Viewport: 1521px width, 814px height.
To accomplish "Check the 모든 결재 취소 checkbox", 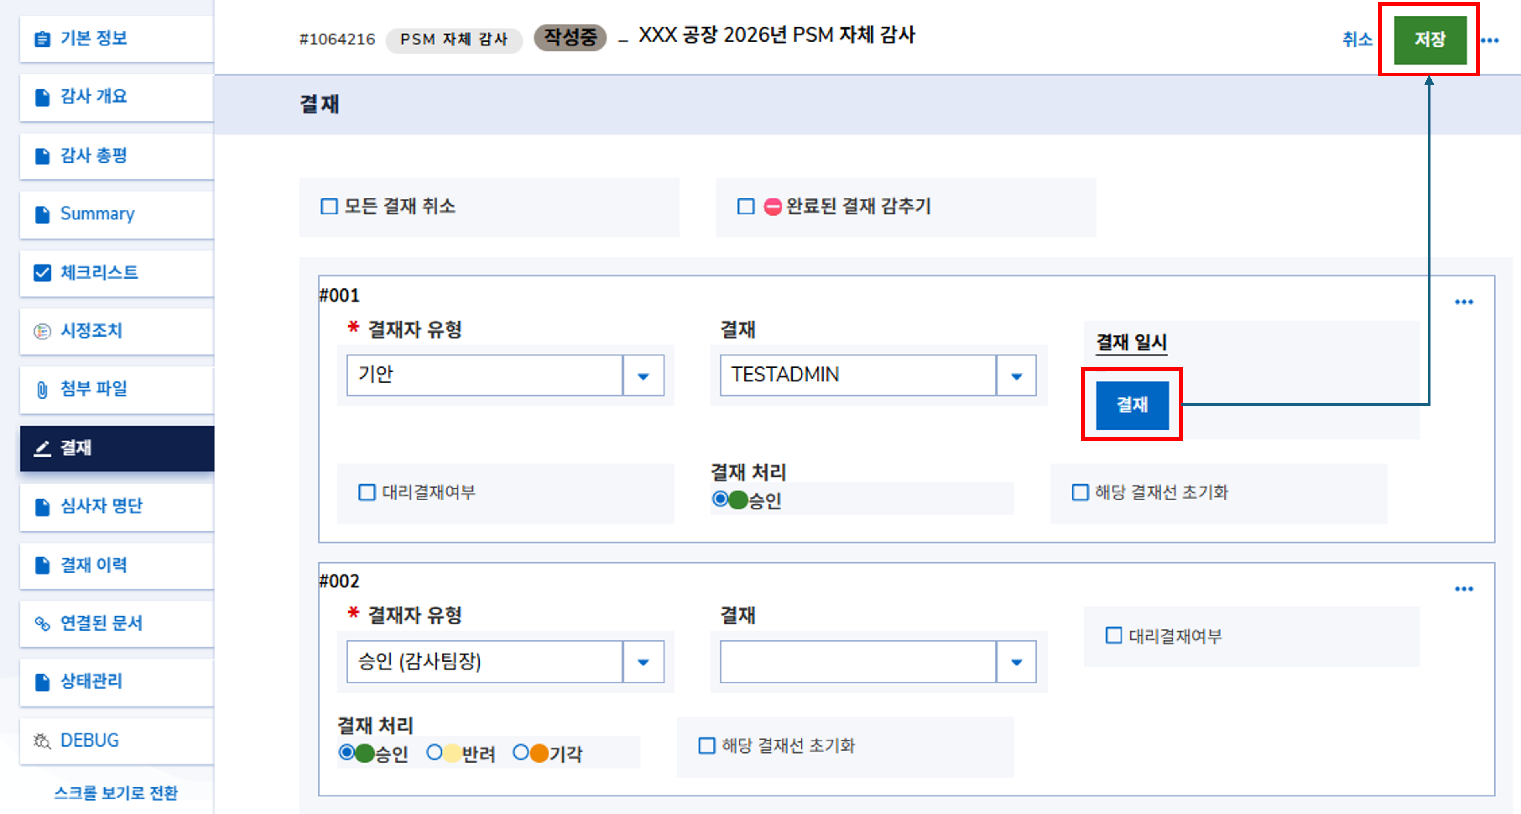I will (329, 207).
